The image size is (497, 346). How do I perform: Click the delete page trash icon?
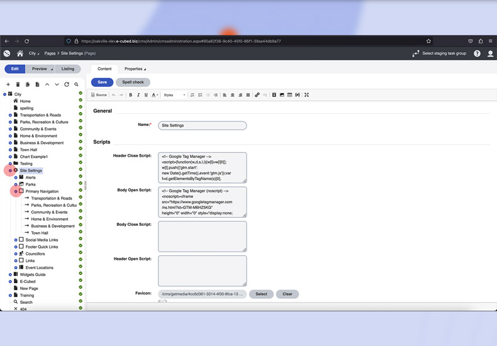(18, 84)
